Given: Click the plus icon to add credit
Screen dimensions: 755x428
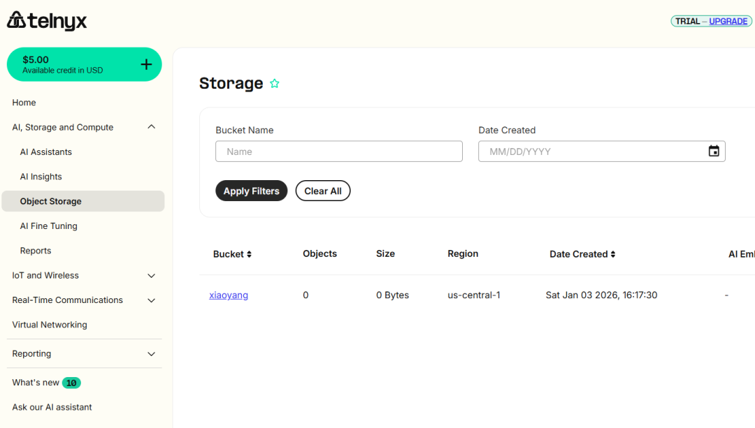Looking at the screenshot, I should pos(146,65).
